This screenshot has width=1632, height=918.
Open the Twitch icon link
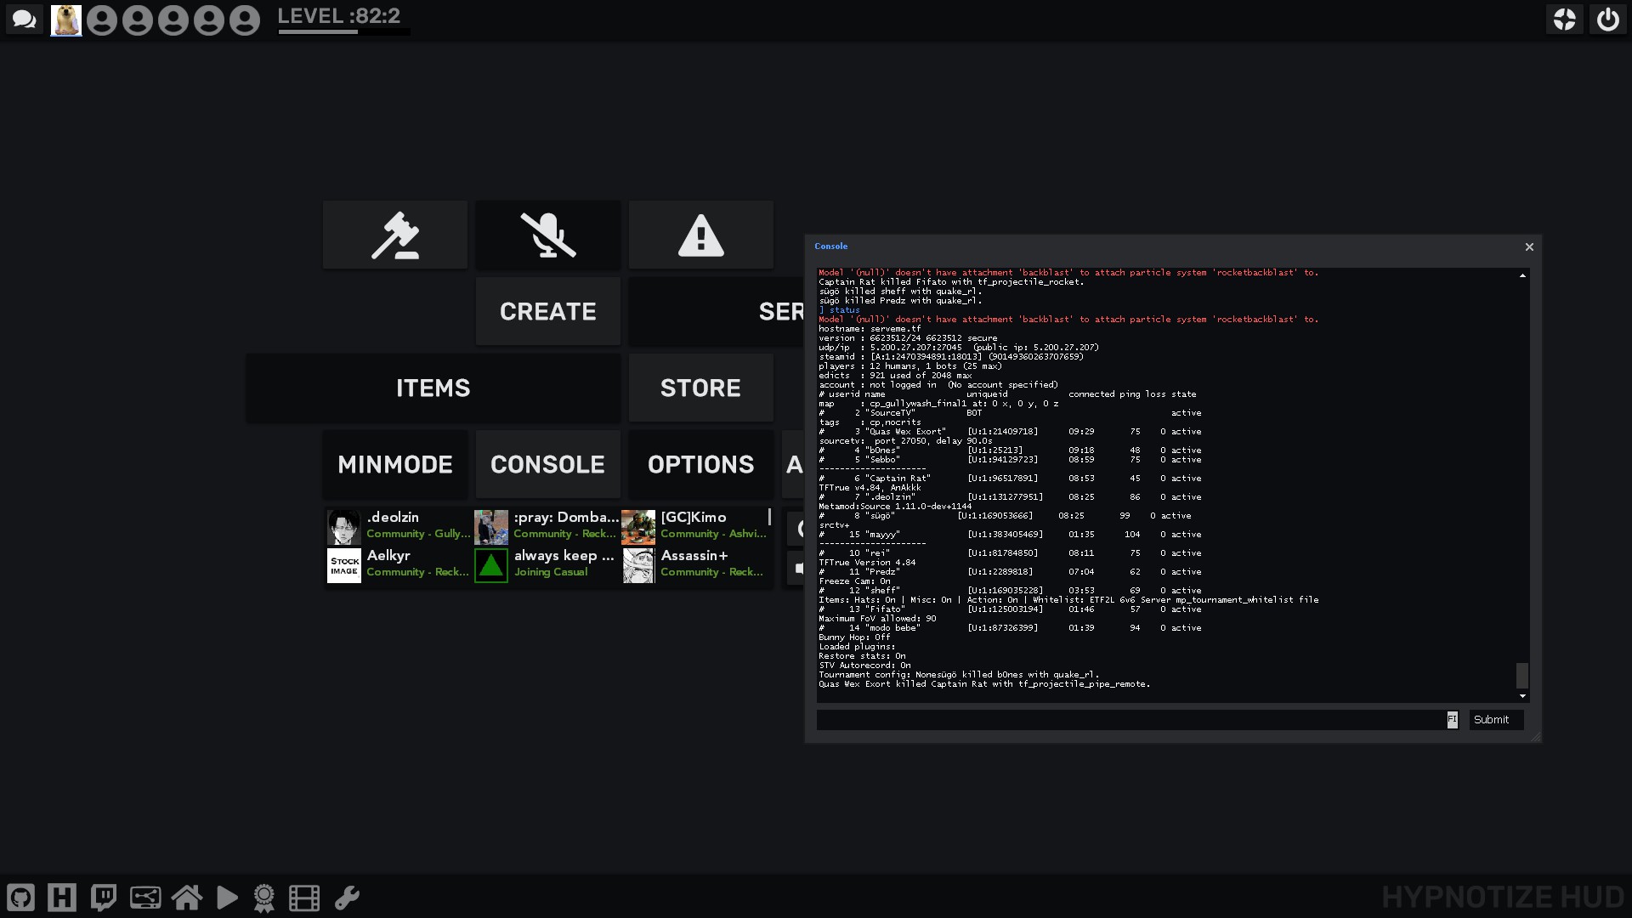103,898
